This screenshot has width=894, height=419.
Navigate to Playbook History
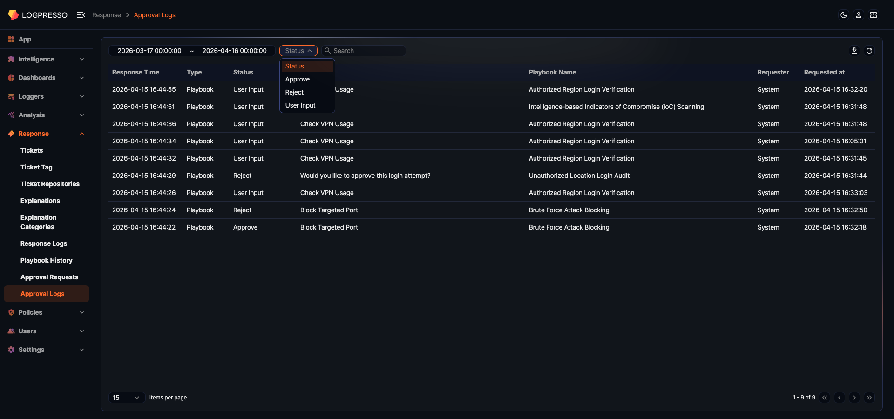46,260
